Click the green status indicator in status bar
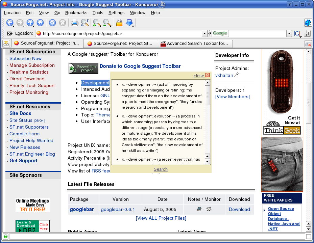Screen dimensions: 314x243 (6, 237)
